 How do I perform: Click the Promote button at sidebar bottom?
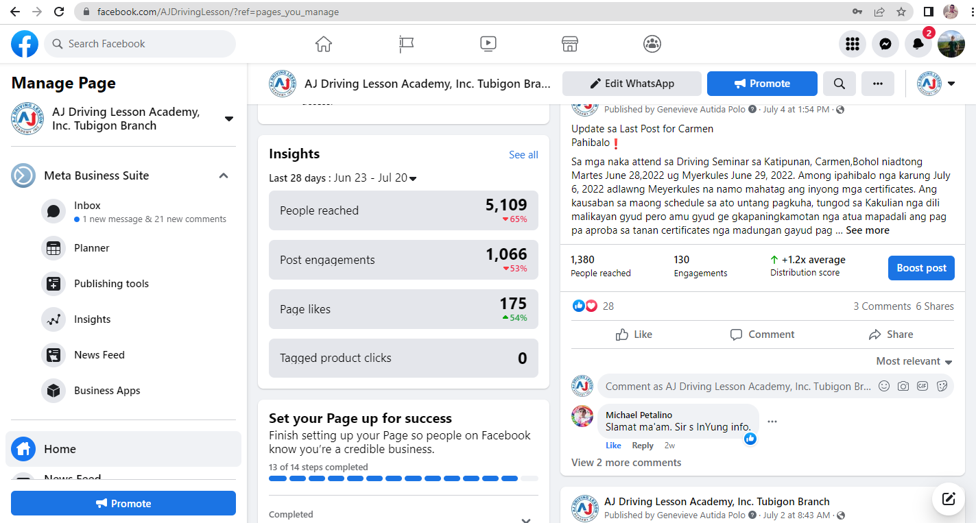tap(123, 503)
